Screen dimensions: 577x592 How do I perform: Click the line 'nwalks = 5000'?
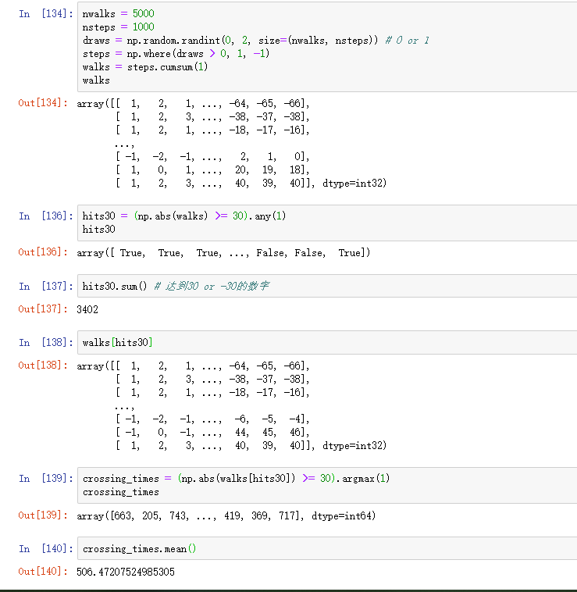pyautogui.click(x=119, y=13)
